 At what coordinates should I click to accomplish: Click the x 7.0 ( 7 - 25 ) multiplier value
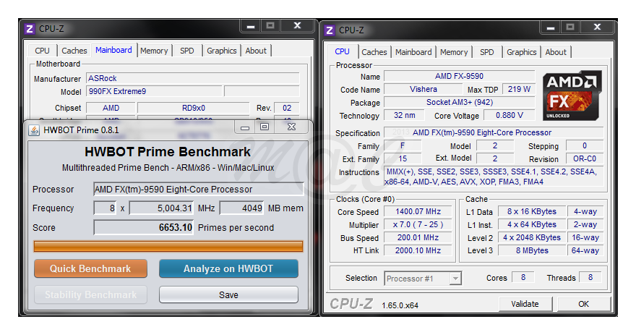[418, 224]
